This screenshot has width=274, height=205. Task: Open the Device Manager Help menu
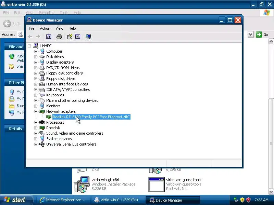pos(72,28)
